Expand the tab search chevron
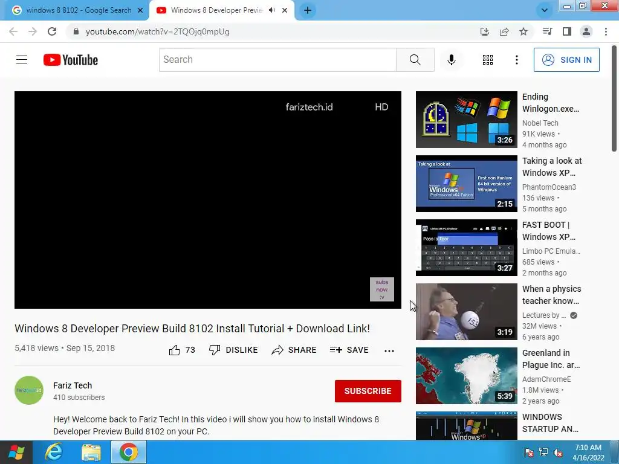 pyautogui.click(x=545, y=10)
